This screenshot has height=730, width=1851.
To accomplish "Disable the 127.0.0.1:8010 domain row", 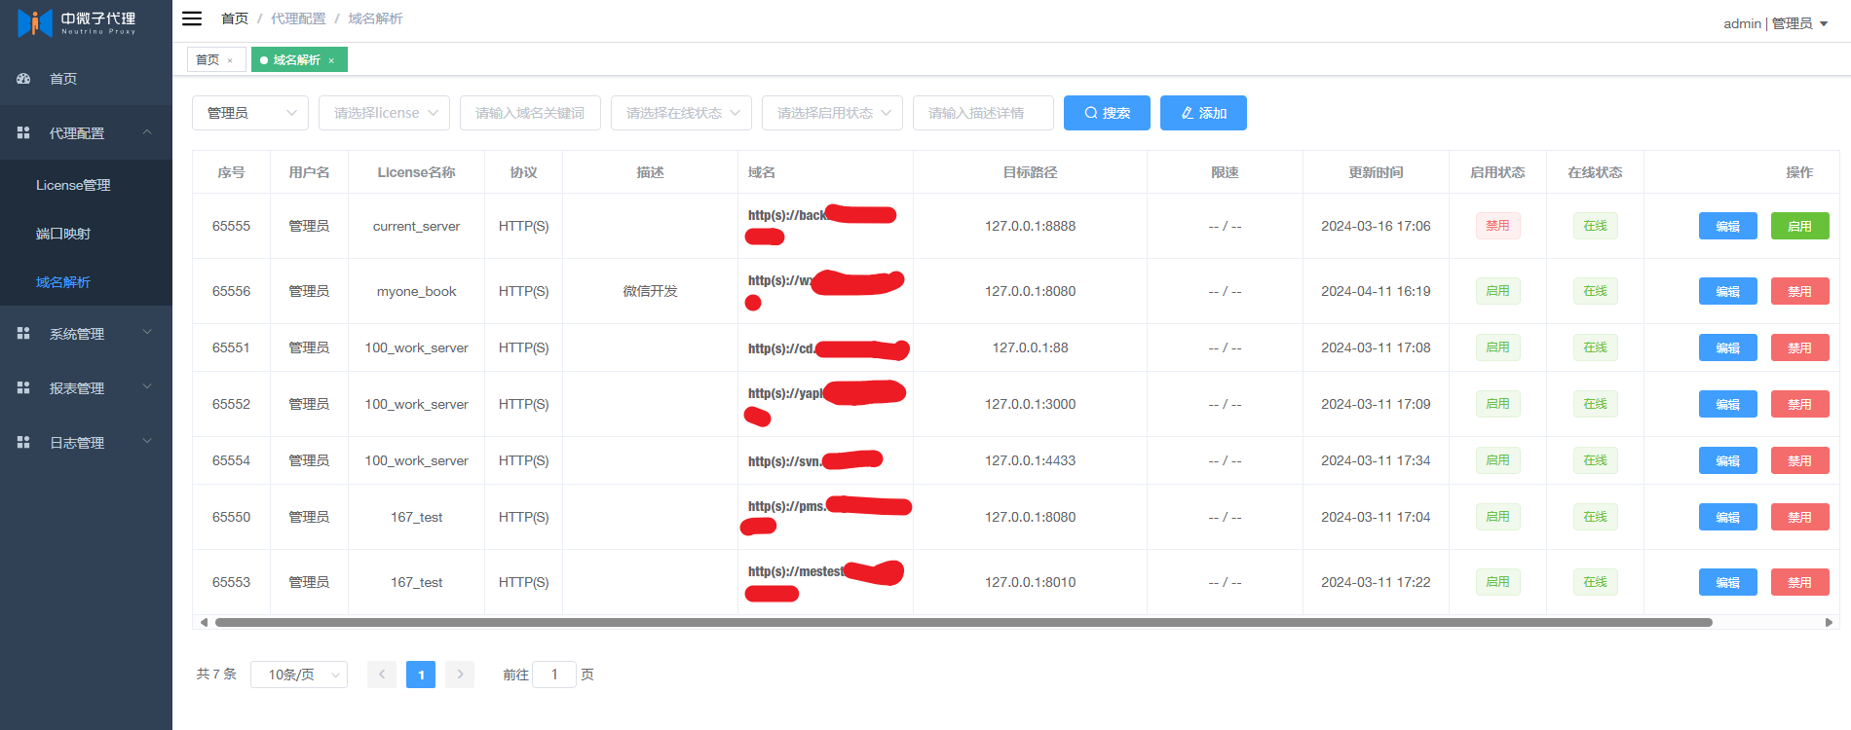I will click(x=1799, y=582).
